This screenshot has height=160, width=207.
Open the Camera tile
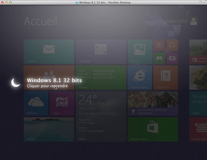coord(172,58)
